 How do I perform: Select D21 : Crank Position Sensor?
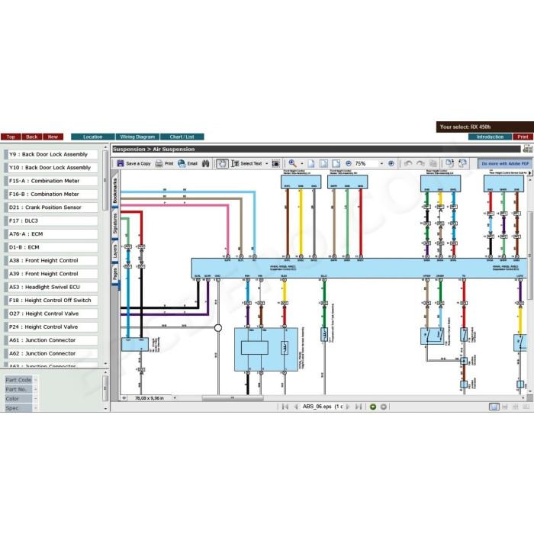51,207
